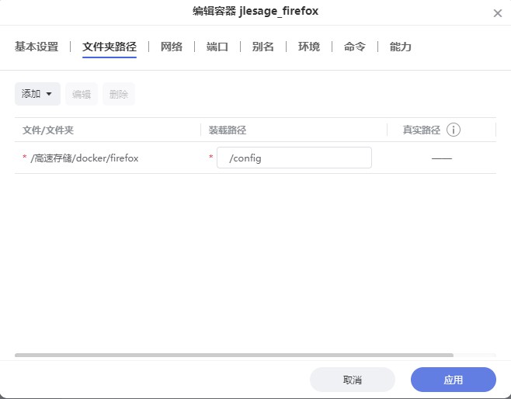Image resolution: width=511 pixels, height=399 pixels.
Task: Open the 环境 tab
Action: (309, 47)
